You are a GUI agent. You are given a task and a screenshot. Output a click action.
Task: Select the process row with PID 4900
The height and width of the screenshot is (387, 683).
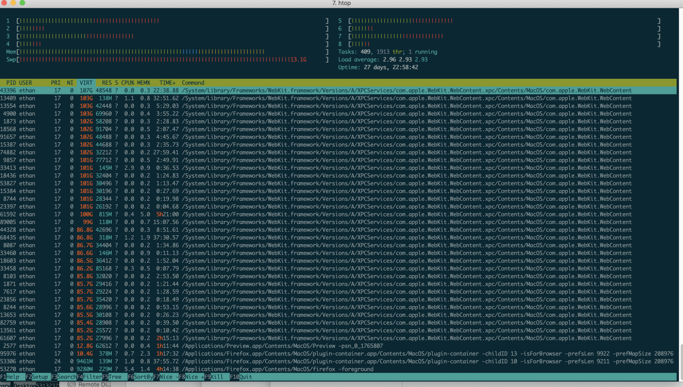[338, 114]
